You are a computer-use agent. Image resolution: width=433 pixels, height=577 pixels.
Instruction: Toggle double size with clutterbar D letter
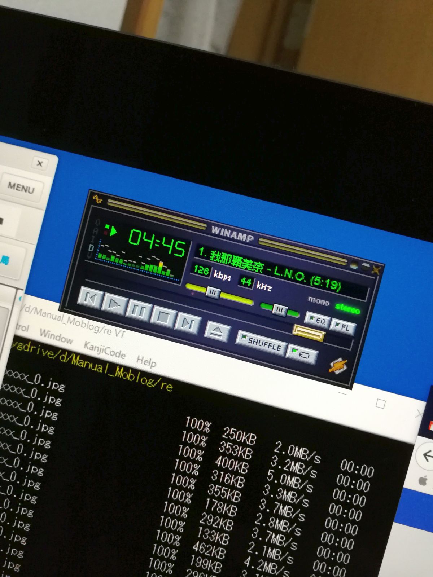(x=91, y=247)
